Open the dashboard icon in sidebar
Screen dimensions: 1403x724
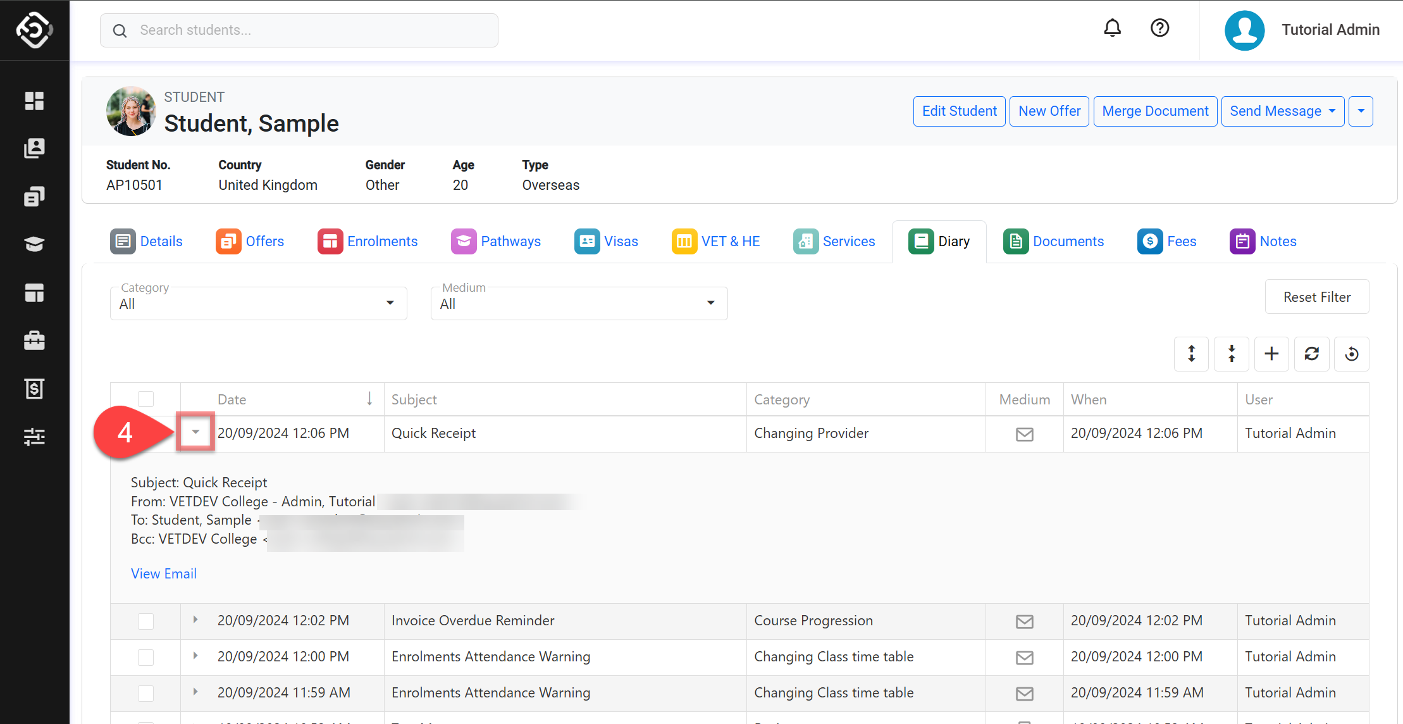tap(34, 101)
